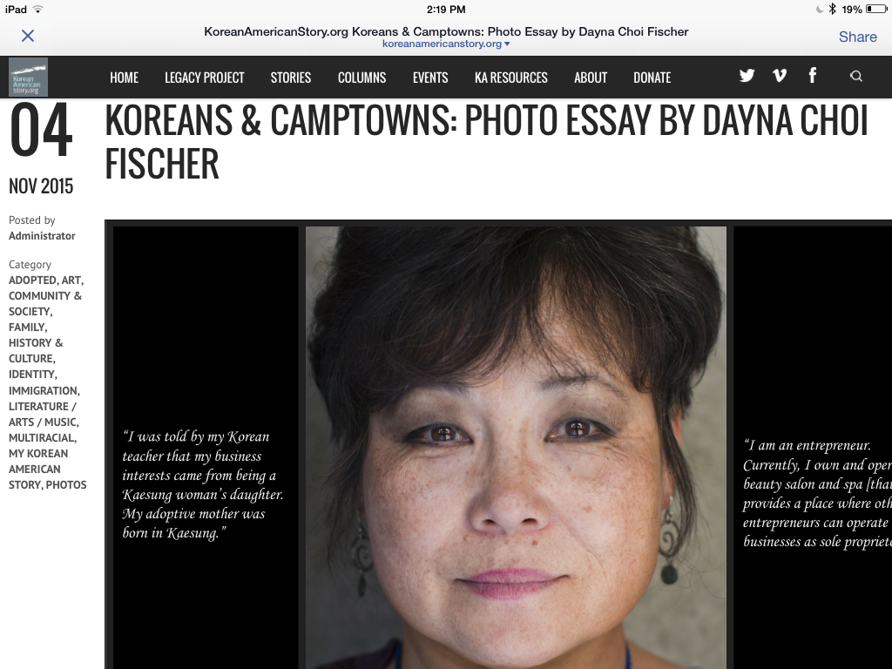Click the search magnifier icon
Screen dimensions: 892x669
click(x=855, y=77)
